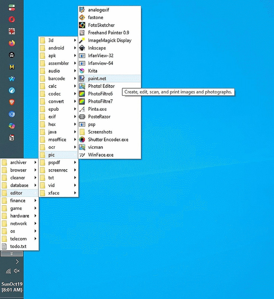Viewport: 274px width, 299px height.
Task: Launch Krita
Action: 110,71
